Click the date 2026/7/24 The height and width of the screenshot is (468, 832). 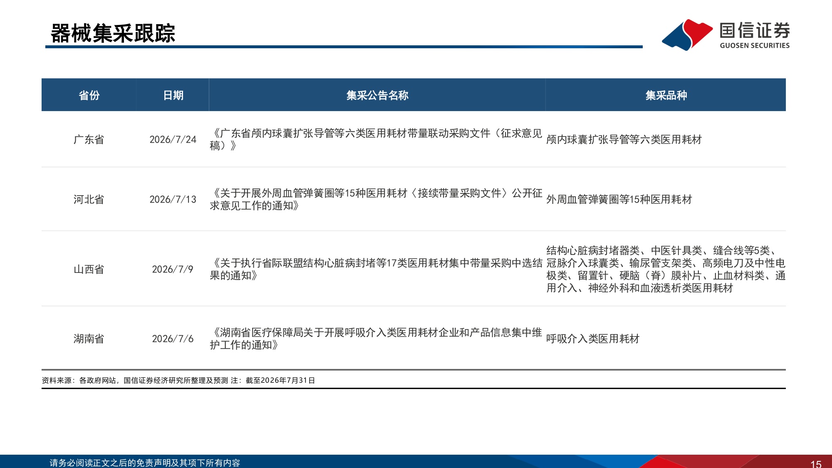click(173, 139)
